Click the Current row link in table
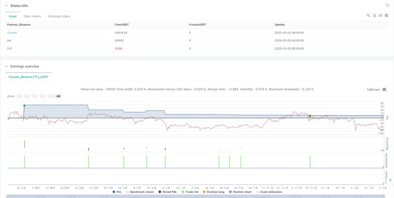Viewport: 394px width, 198px height. coord(12,33)
